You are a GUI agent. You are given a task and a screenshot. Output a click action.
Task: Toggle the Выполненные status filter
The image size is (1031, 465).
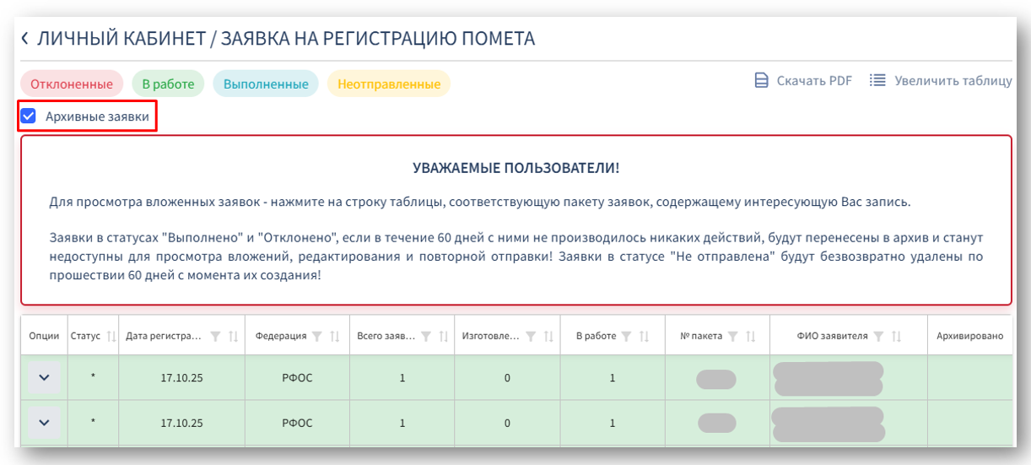tap(265, 84)
